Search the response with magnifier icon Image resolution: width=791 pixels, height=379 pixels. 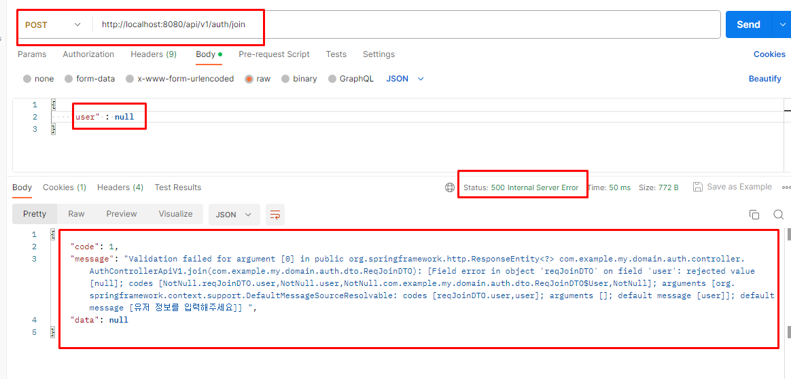778,215
